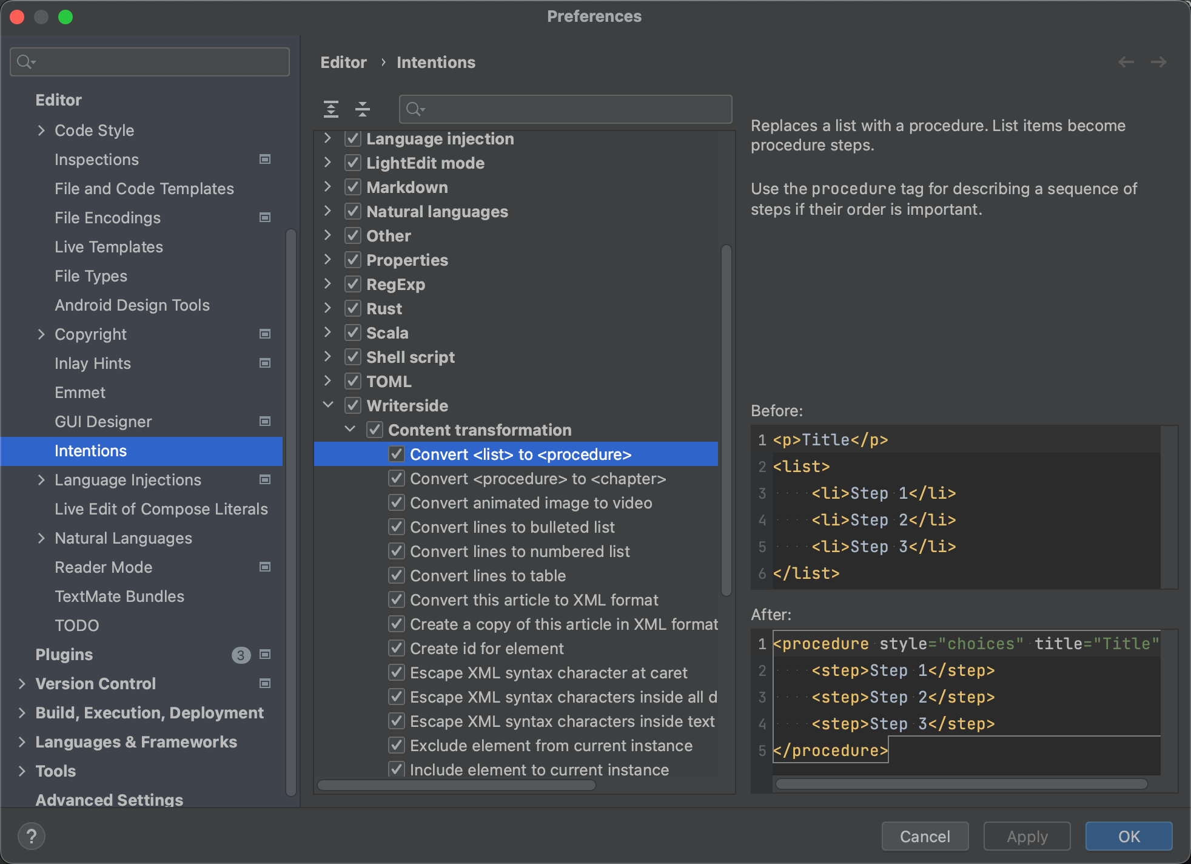This screenshot has width=1191, height=864.
Task: Click project-level icon beside Plugins
Action: click(x=265, y=655)
